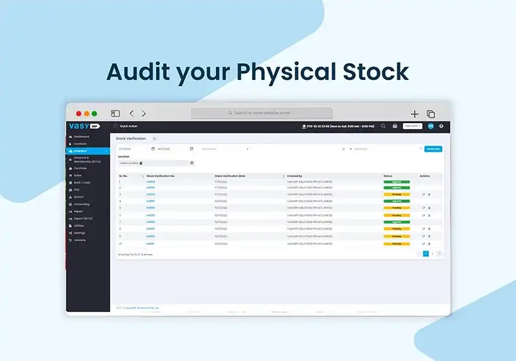Screen dimensions: 516x361
Task: Open verification number link in row 1
Action: pos(151,182)
